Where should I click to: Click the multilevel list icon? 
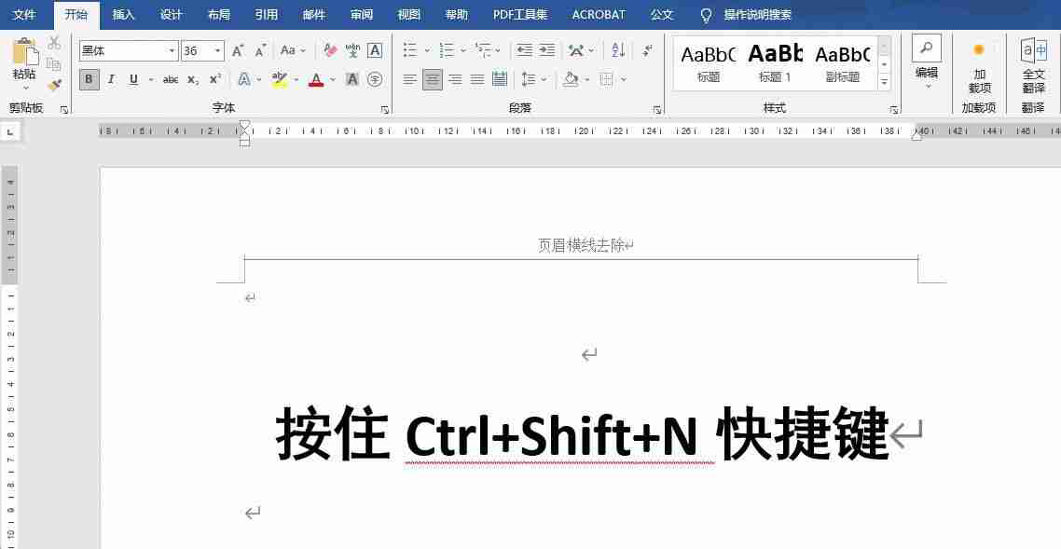[x=483, y=50]
